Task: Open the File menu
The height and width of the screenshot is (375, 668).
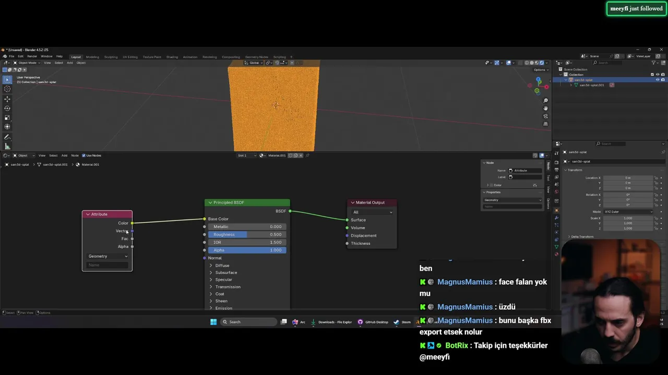Action: tap(11, 56)
